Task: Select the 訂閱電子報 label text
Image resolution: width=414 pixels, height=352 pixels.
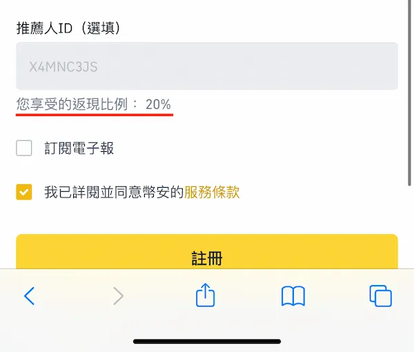Action: click(x=79, y=148)
